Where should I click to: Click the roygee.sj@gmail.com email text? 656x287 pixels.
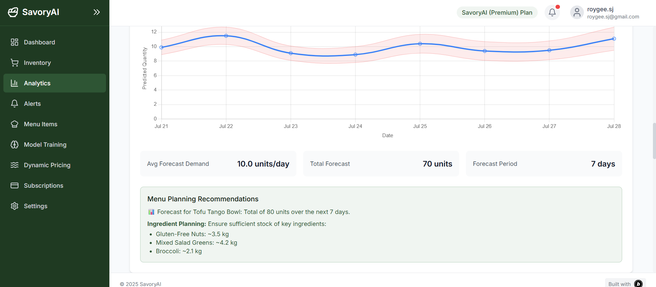pyautogui.click(x=613, y=17)
